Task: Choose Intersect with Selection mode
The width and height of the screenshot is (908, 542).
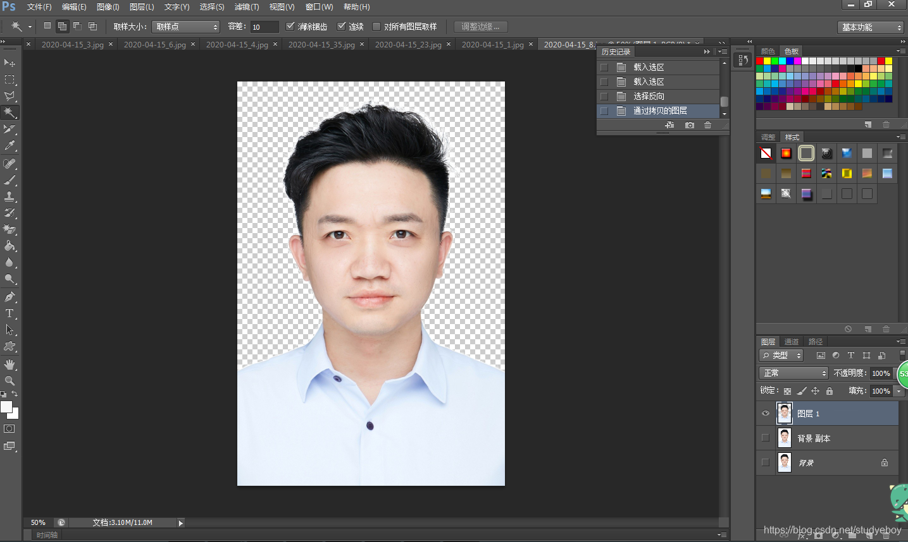Action: coord(92,26)
